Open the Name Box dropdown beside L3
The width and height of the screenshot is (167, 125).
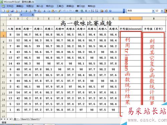point(21,15)
